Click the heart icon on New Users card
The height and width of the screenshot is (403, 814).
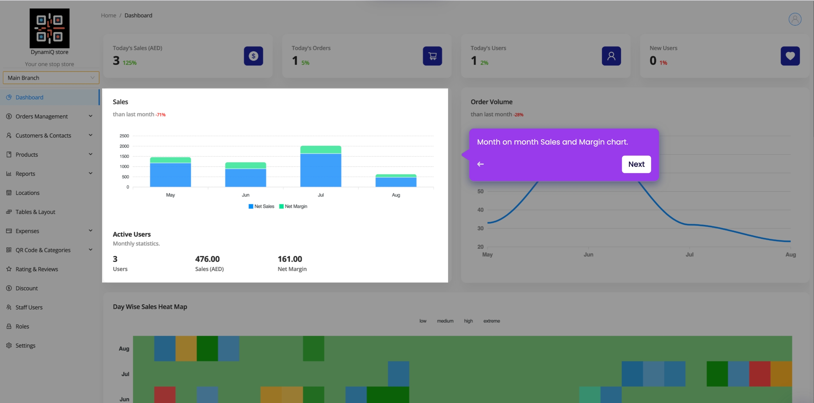[x=790, y=56]
